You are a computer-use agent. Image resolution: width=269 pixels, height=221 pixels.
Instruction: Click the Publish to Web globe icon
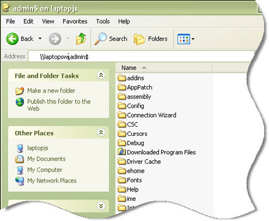point(20,102)
